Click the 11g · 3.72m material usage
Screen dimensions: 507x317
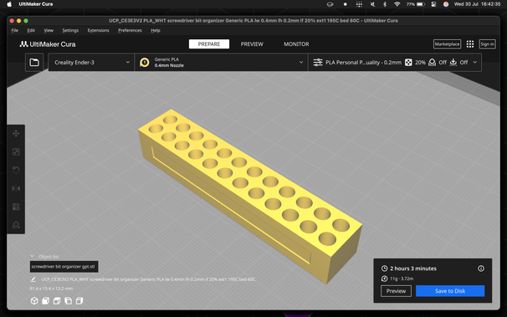click(402, 279)
